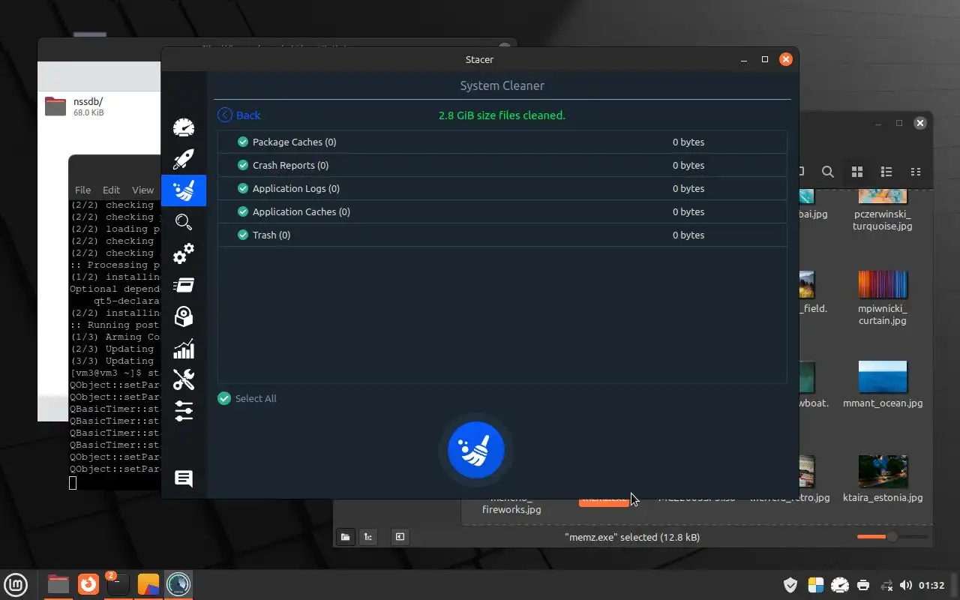The height and width of the screenshot is (600, 960).
Task: Toggle the Application Logs checkbox
Action: click(243, 188)
